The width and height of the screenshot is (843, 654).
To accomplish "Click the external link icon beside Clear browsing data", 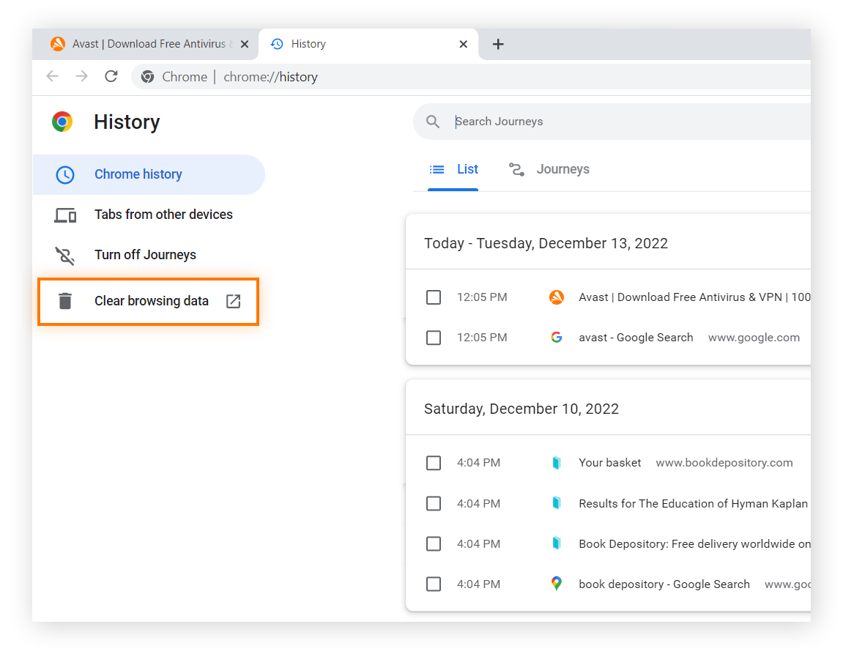I will pos(233,300).
